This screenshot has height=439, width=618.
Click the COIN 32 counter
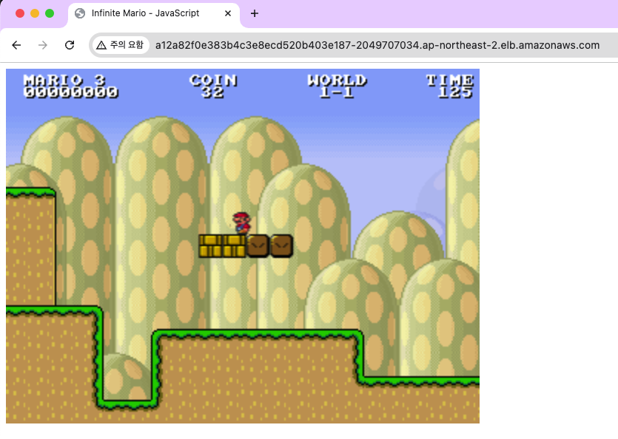tap(213, 86)
